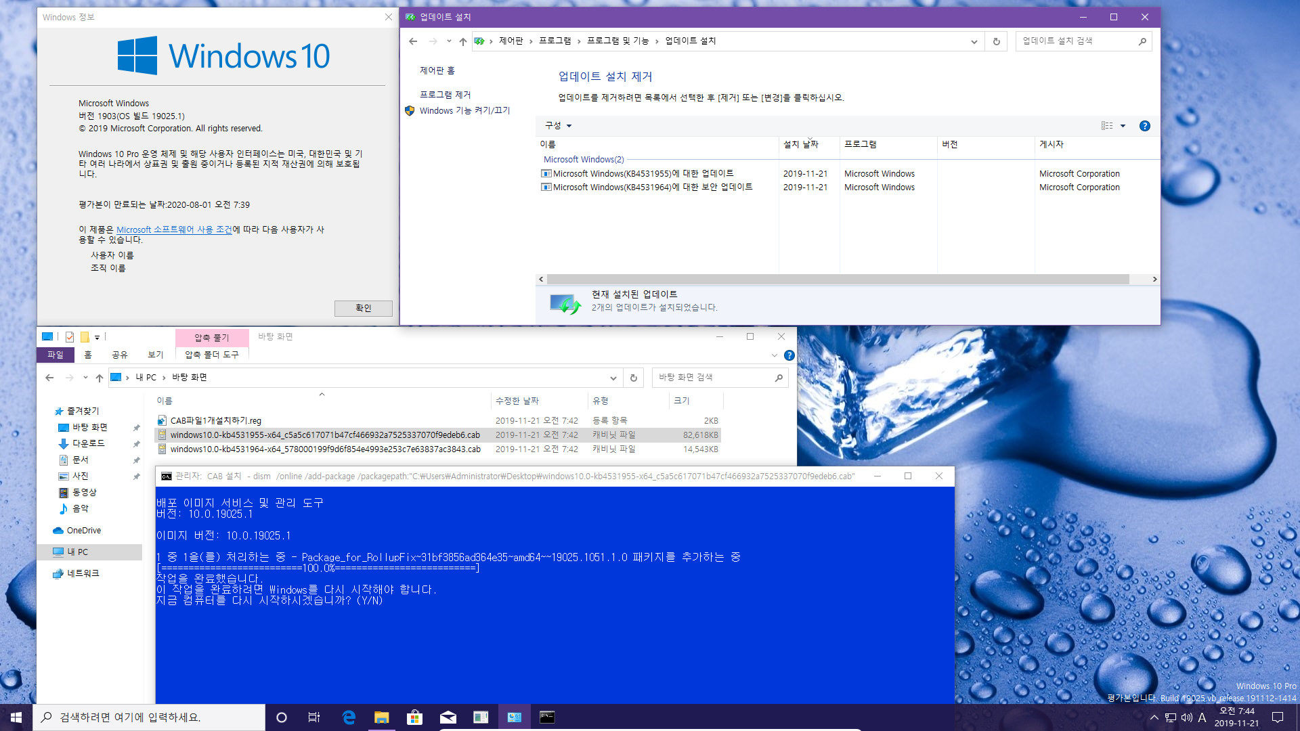Open the 파일 File tab
The height and width of the screenshot is (731, 1300).
[x=56, y=355]
